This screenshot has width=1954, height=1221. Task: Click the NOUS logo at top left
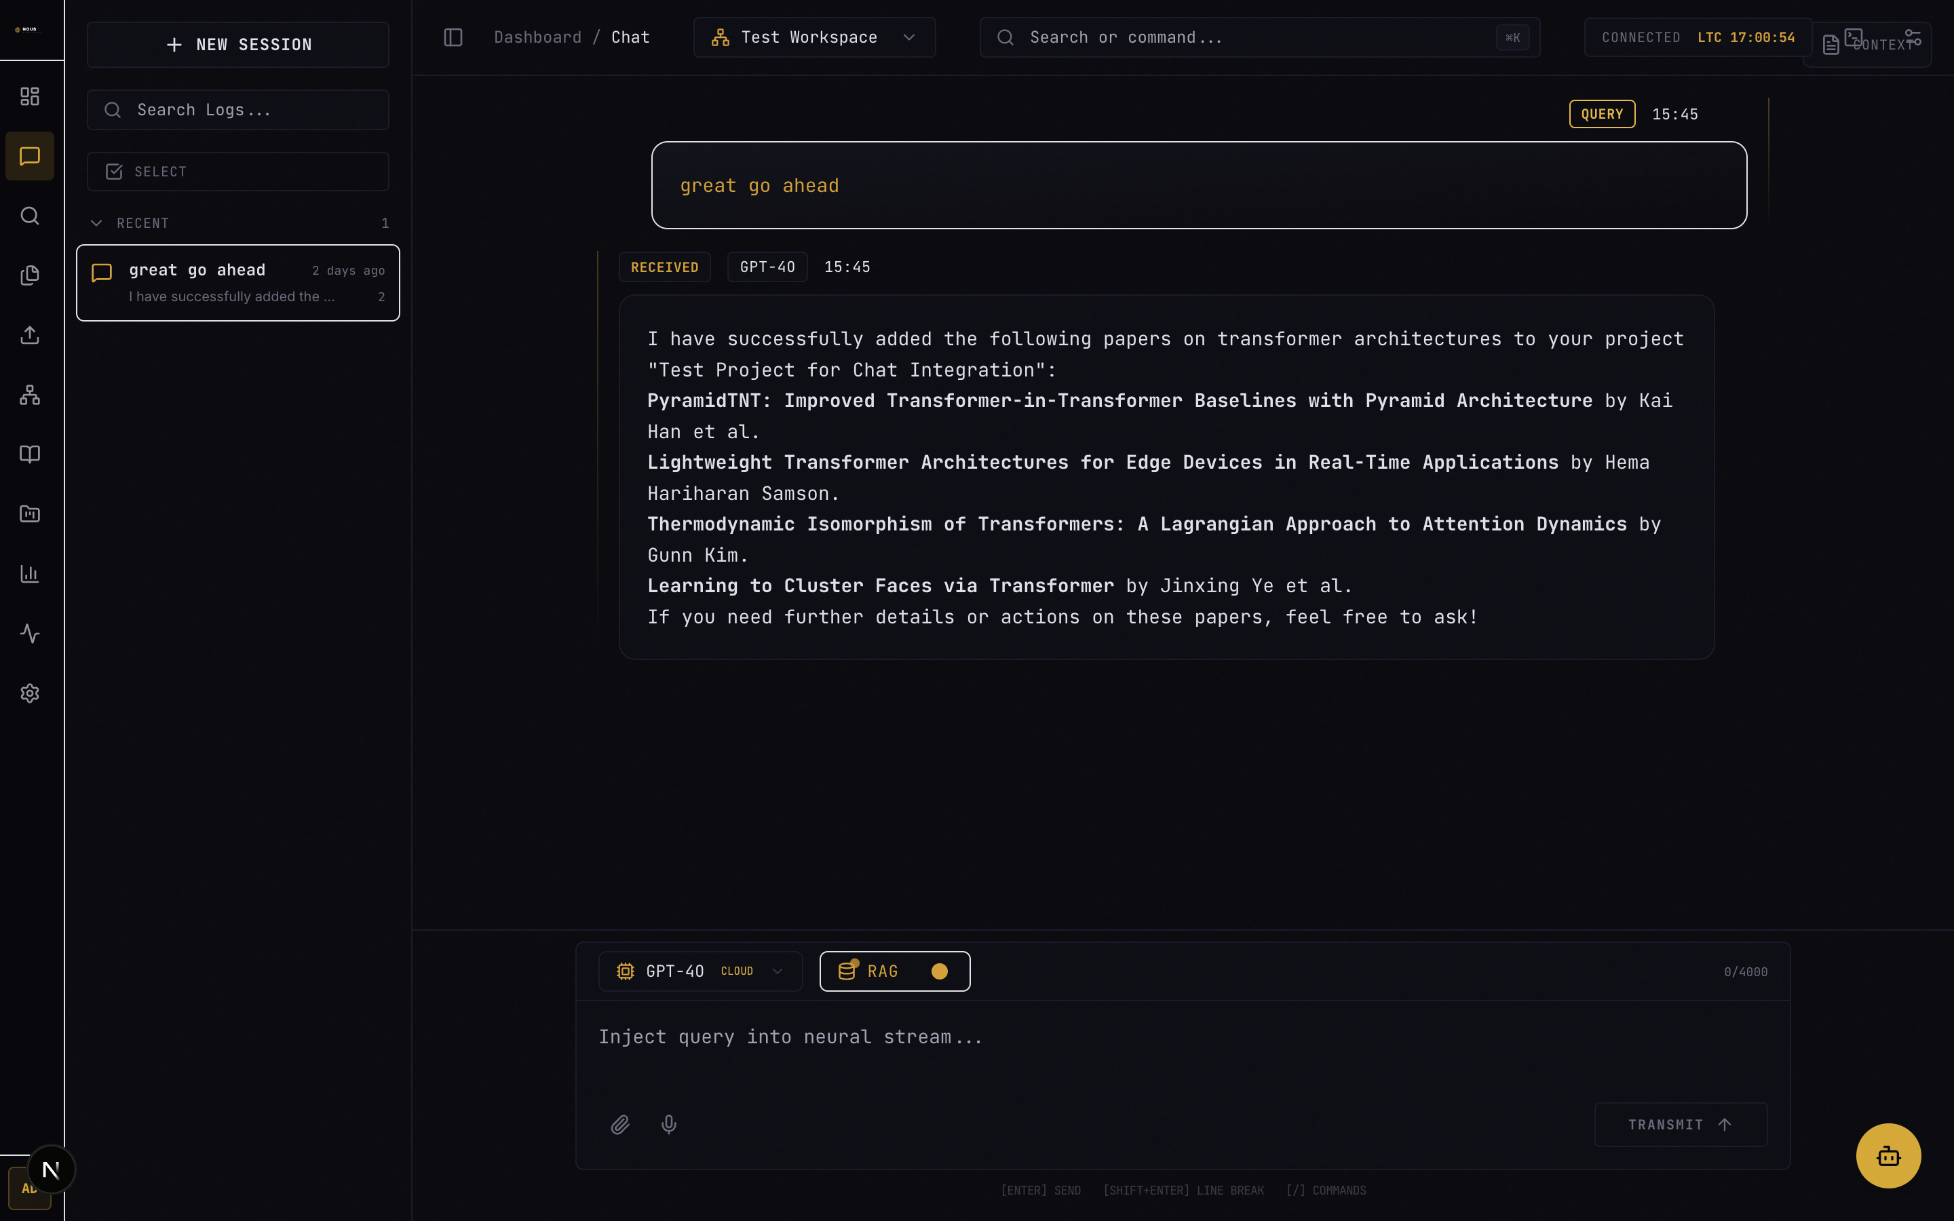[26, 29]
